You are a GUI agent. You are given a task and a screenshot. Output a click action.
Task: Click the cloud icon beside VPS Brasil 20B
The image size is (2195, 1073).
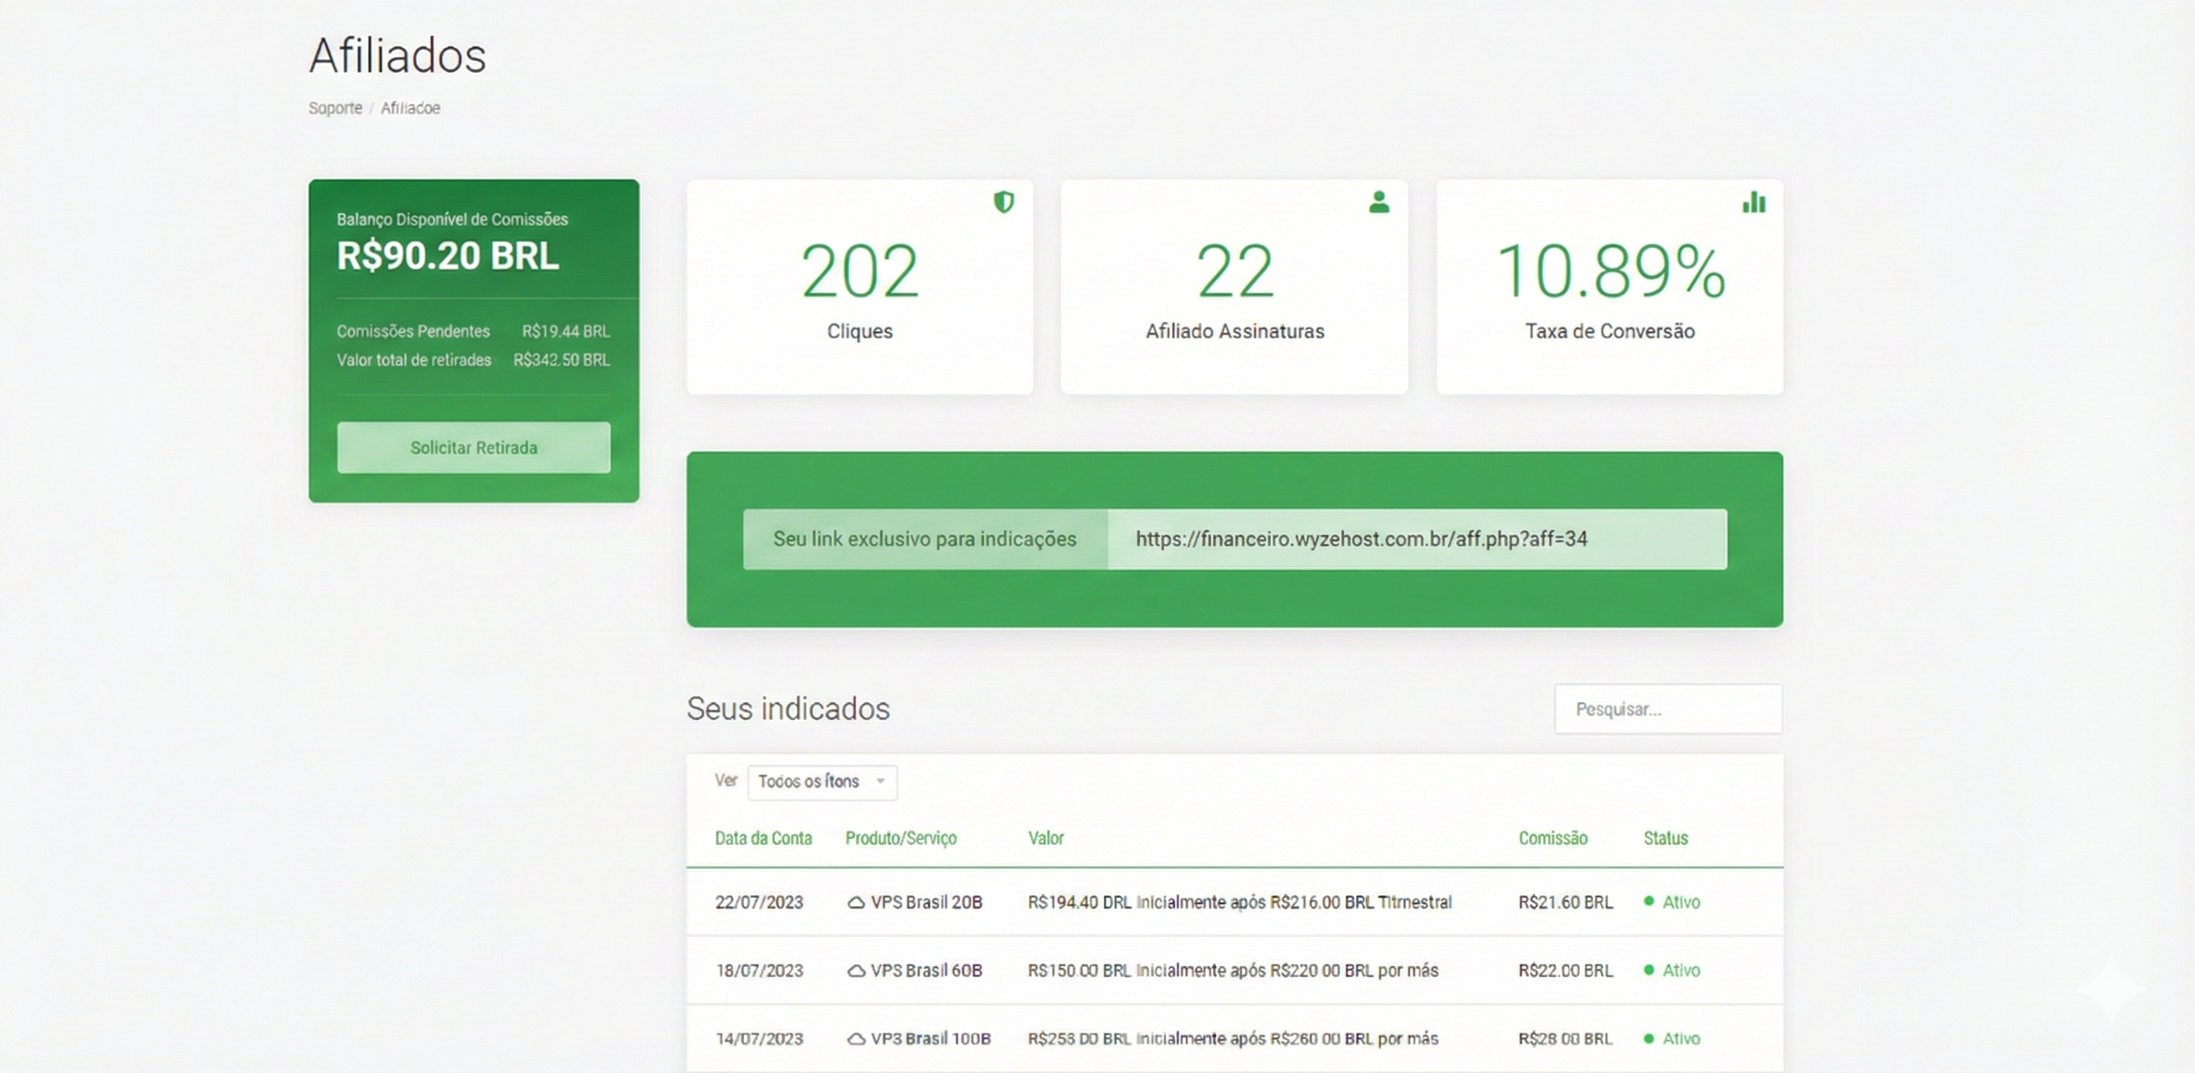click(x=855, y=902)
